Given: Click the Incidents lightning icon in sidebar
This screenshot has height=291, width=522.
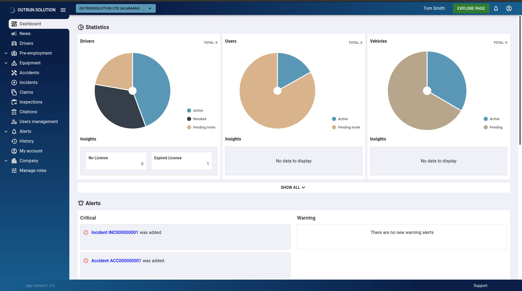Looking at the screenshot, I should 14,83.
